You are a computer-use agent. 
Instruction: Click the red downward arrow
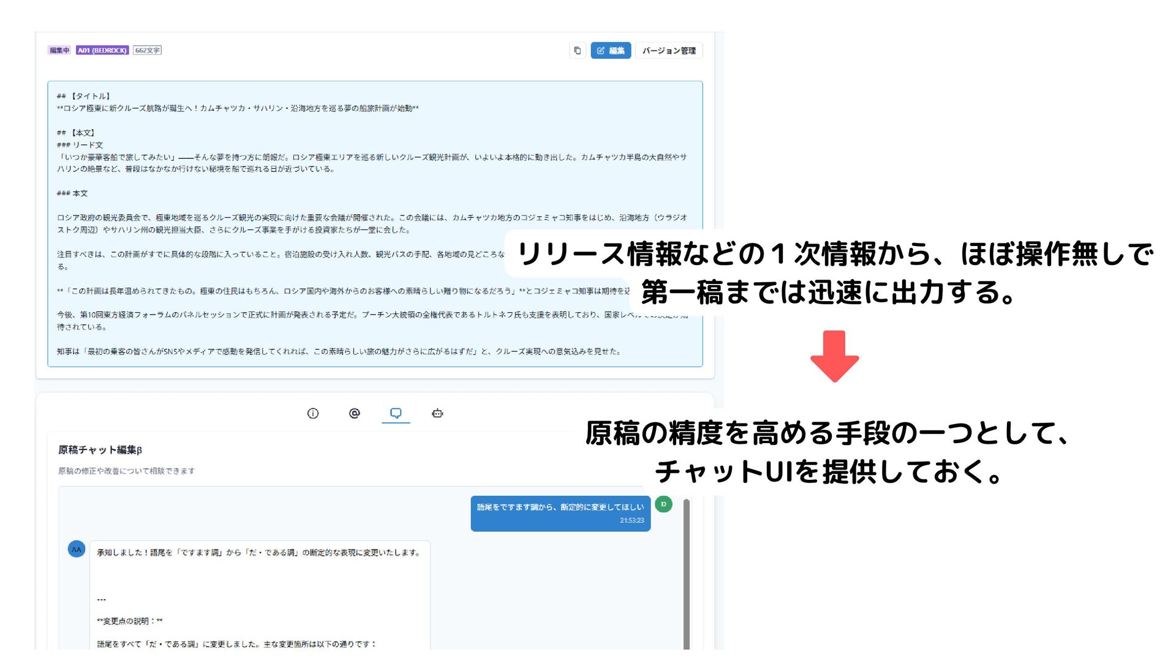834,356
